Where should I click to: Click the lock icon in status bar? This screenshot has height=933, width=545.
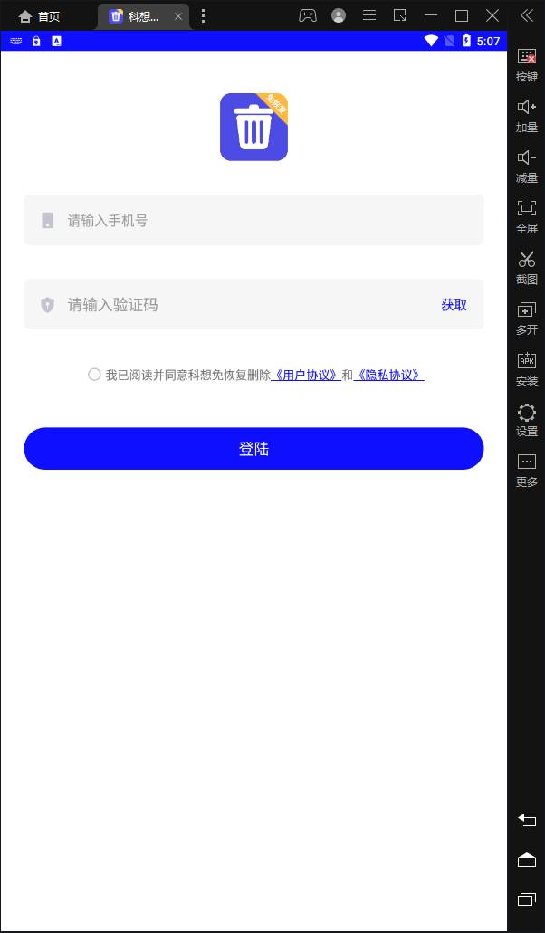[36, 41]
